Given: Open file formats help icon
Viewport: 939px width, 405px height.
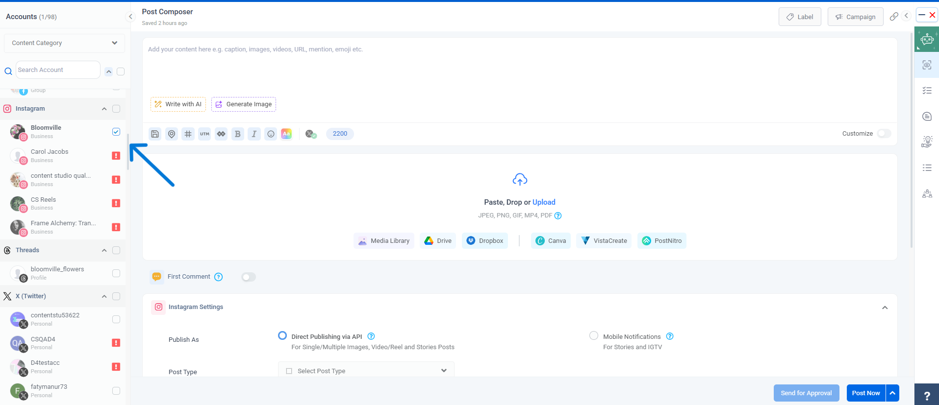Looking at the screenshot, I should click(x=558, y=215).
